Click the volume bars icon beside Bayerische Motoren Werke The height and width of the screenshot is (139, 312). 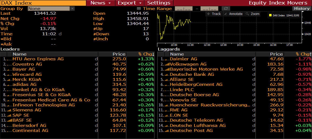[167, 69]
